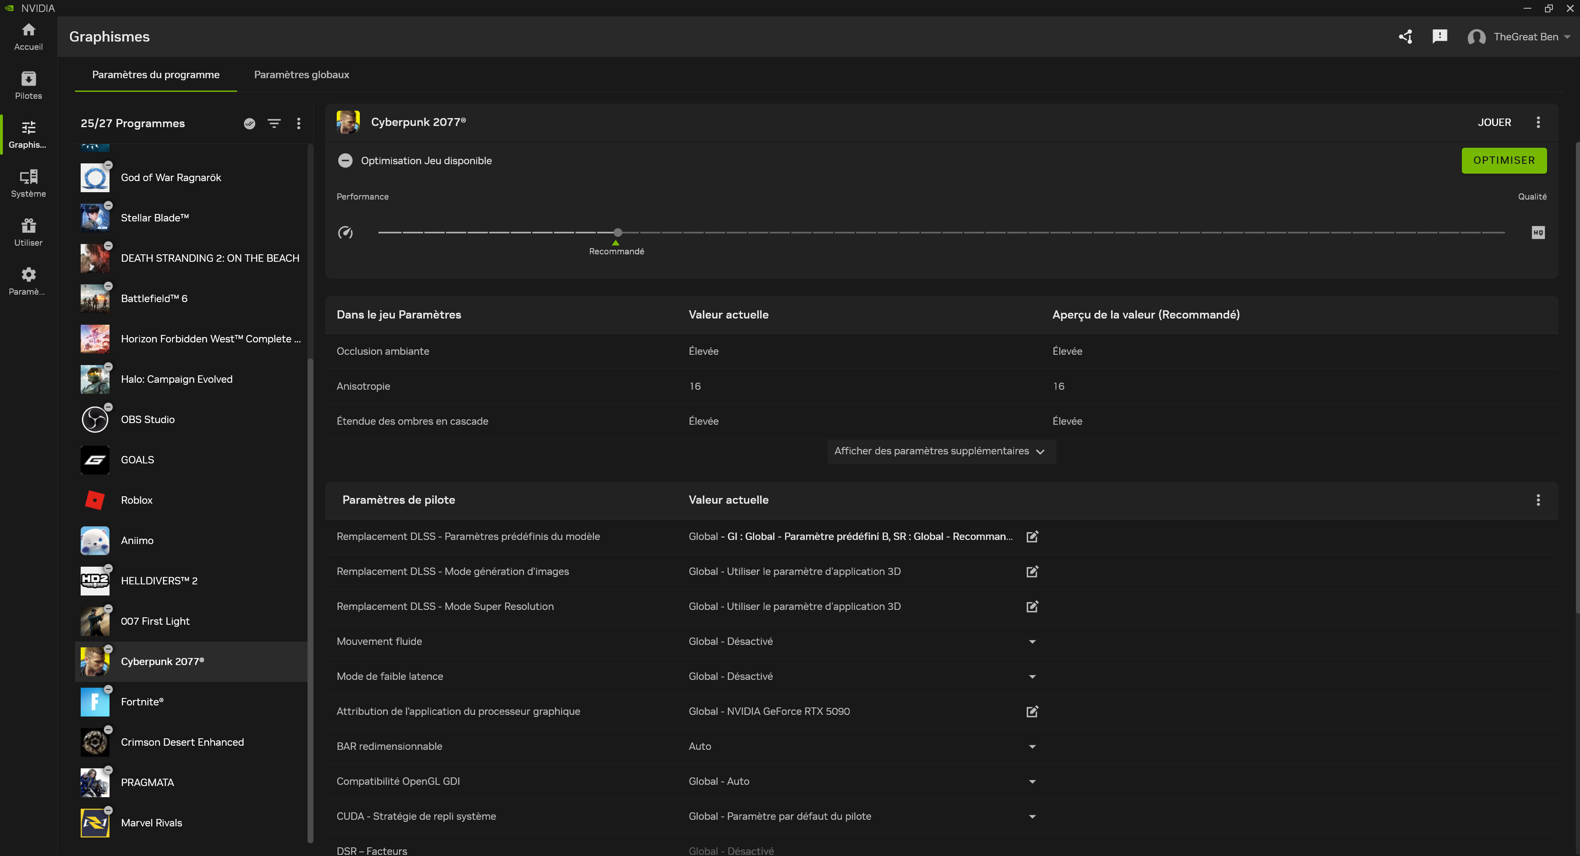
Task: Click JOUER to launch Cyberpunk 2077
Action: (x=1494, y=122)
